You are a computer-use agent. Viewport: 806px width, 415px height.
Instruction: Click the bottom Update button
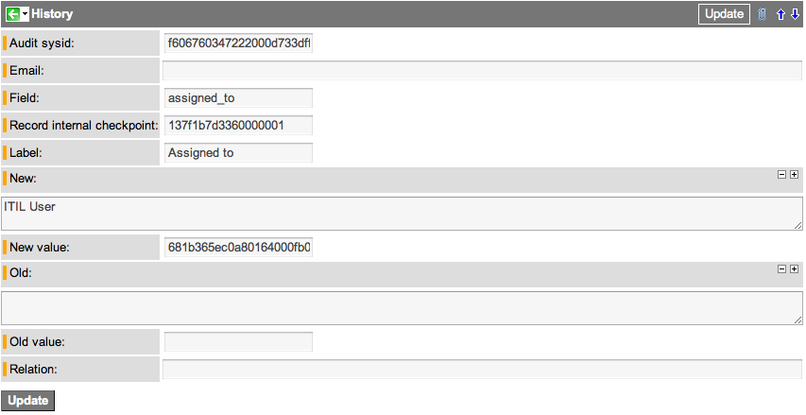click(x=27, y=401)
